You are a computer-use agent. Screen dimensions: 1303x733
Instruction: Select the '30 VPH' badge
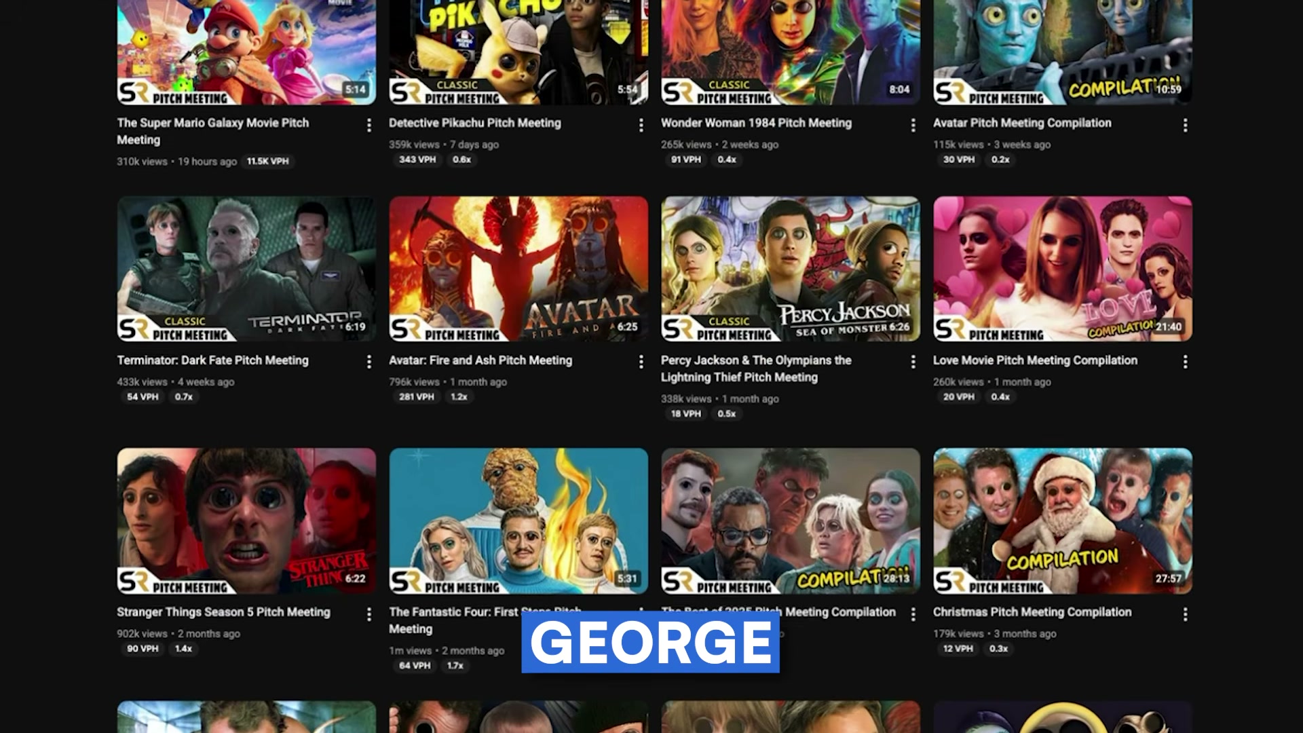coord(958,159)
